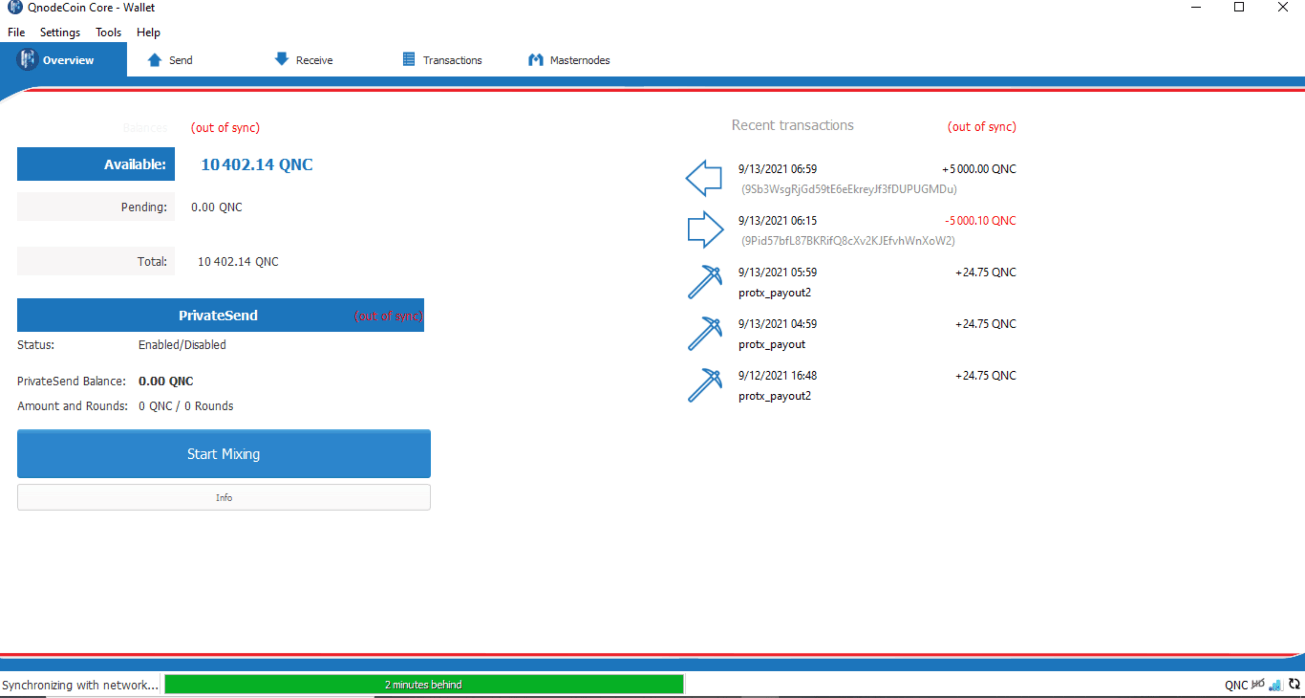This screenshot has height=698, width=1305.
Task: Click the green sync progress bar
Action: 424,684
